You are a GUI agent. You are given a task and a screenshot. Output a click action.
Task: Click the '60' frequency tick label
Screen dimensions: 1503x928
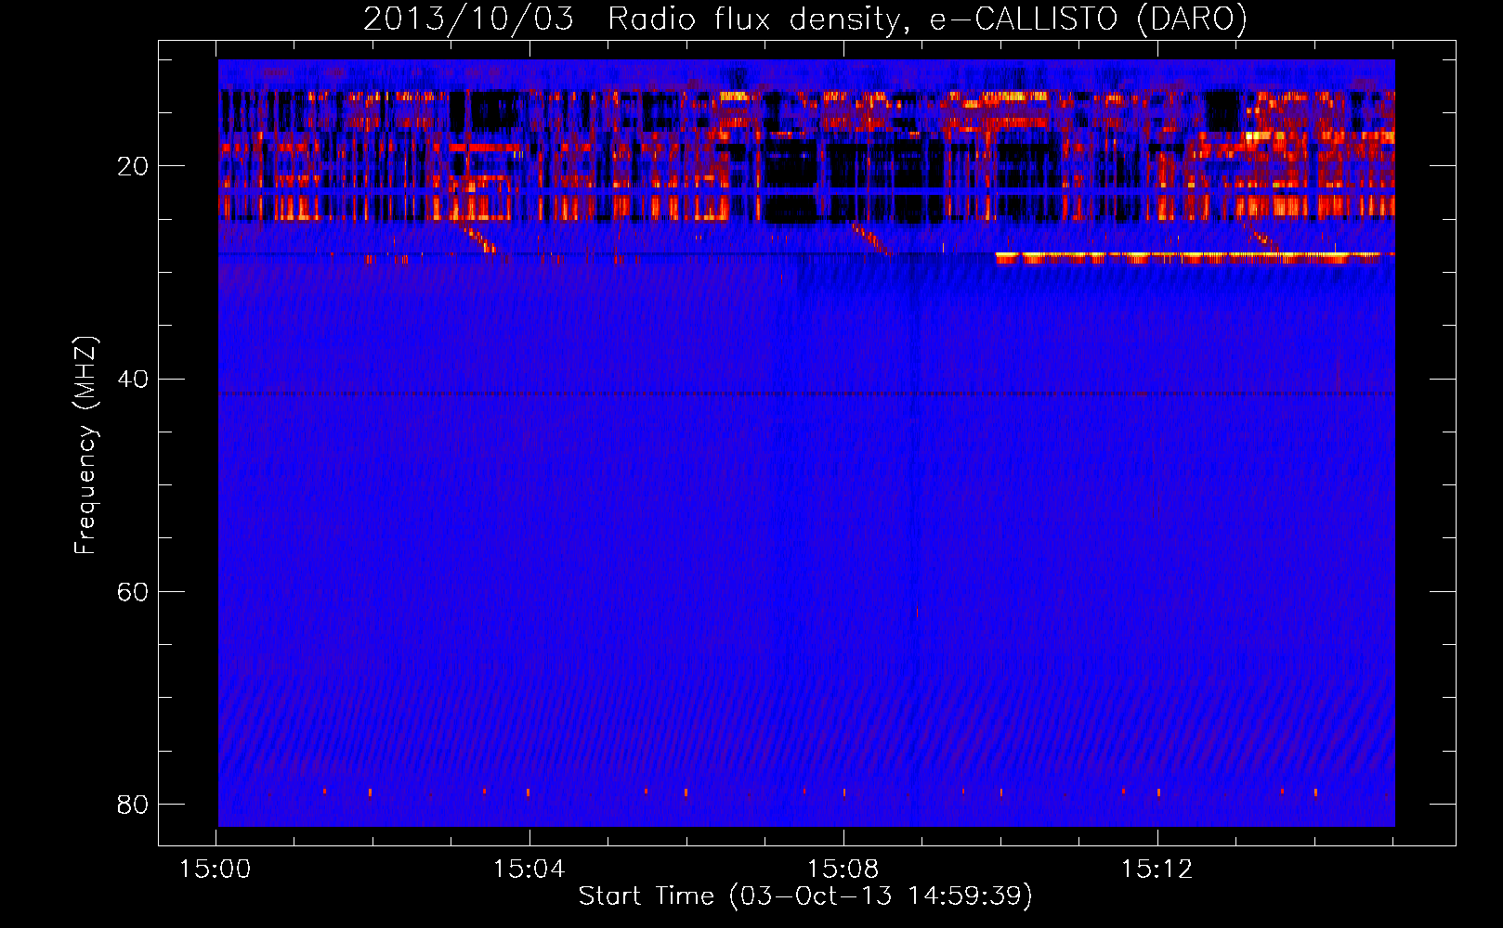133,591
